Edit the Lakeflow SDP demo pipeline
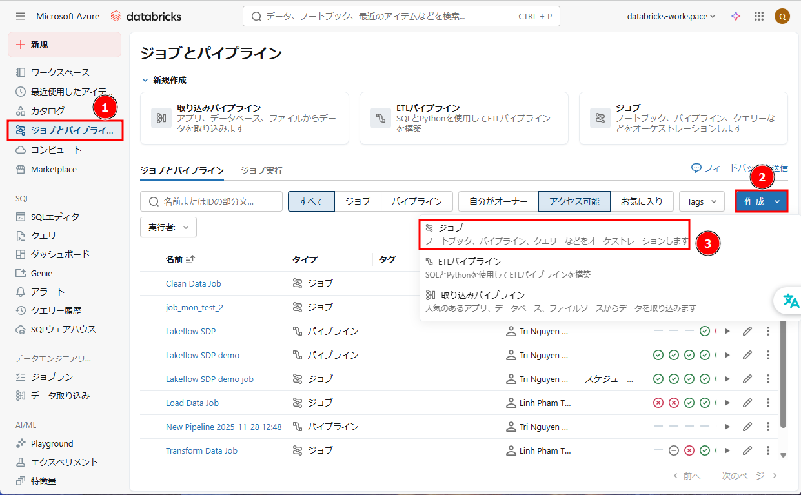Image resolution: width=801 pixels, height=495 pixels. tap(747, 355)
